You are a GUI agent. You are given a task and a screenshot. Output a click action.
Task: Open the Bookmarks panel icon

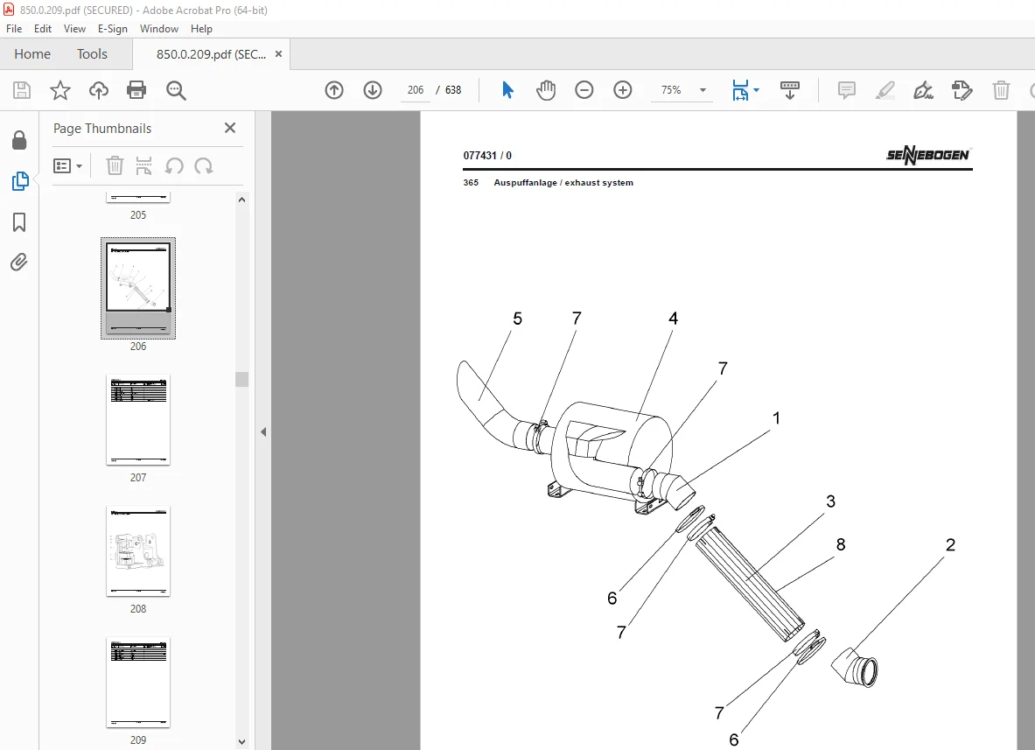(19, 221)
